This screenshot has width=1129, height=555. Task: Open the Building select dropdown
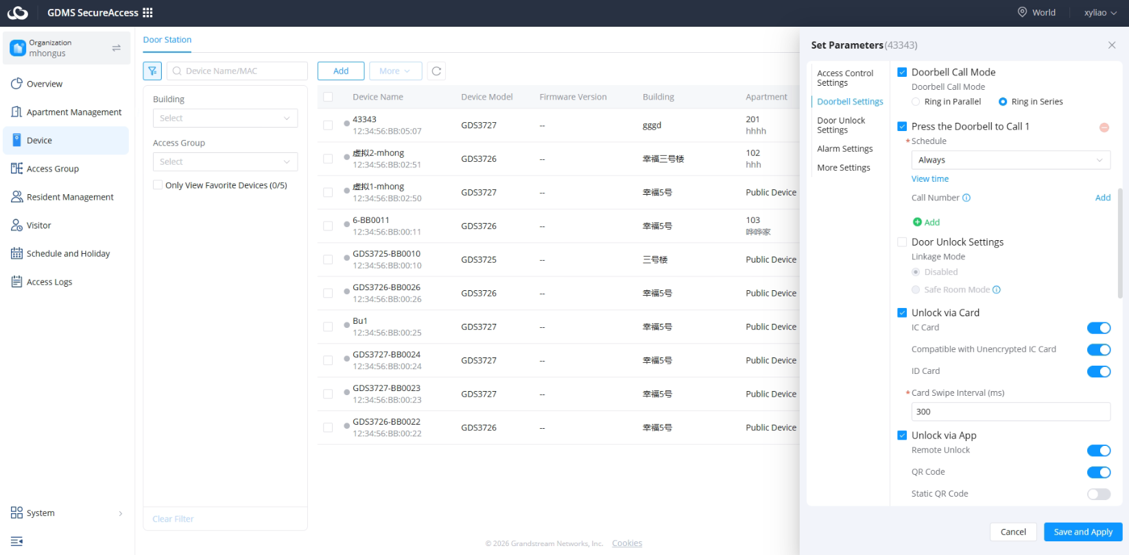point(225,118)
